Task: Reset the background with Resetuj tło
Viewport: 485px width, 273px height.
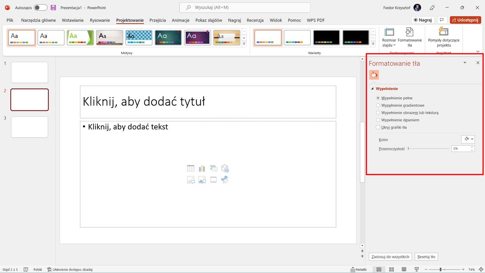Action: pyautogui.click(x=426, y=257)
